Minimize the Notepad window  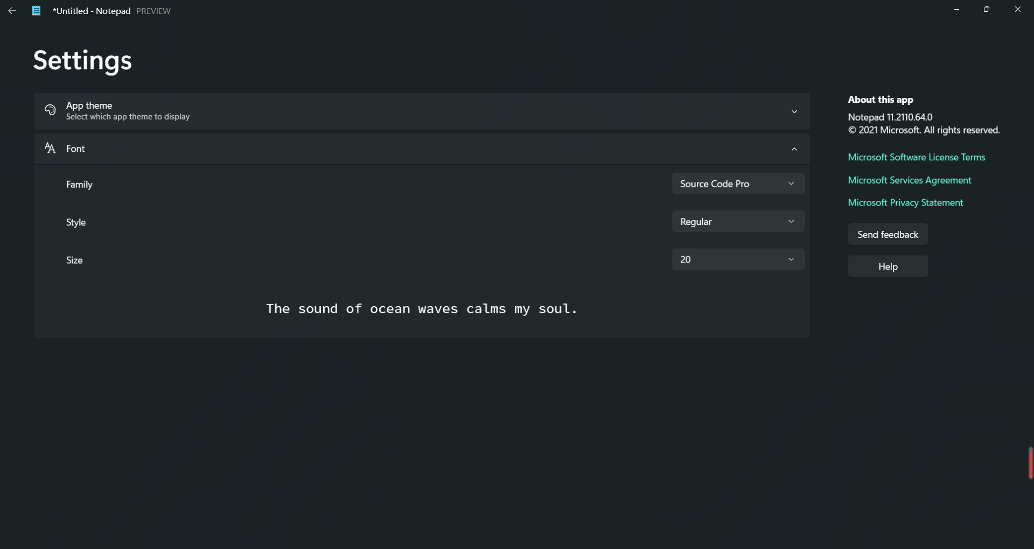click(x=956, y=10)
